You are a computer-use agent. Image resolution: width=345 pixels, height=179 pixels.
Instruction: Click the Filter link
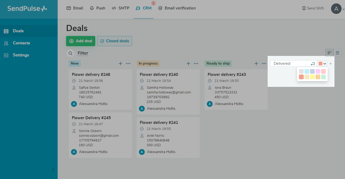coord(83,53)
